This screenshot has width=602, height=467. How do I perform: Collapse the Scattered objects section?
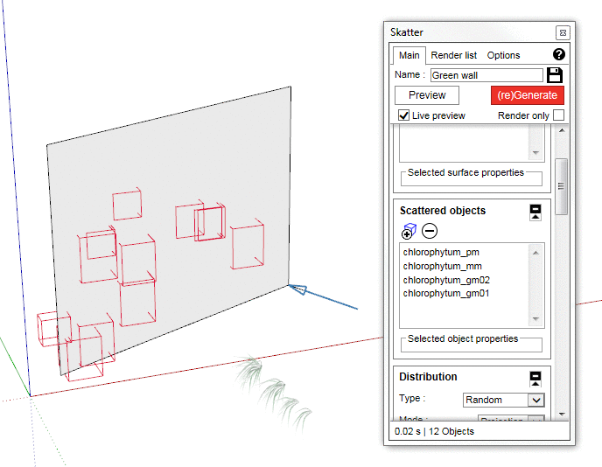coord(535,213)
